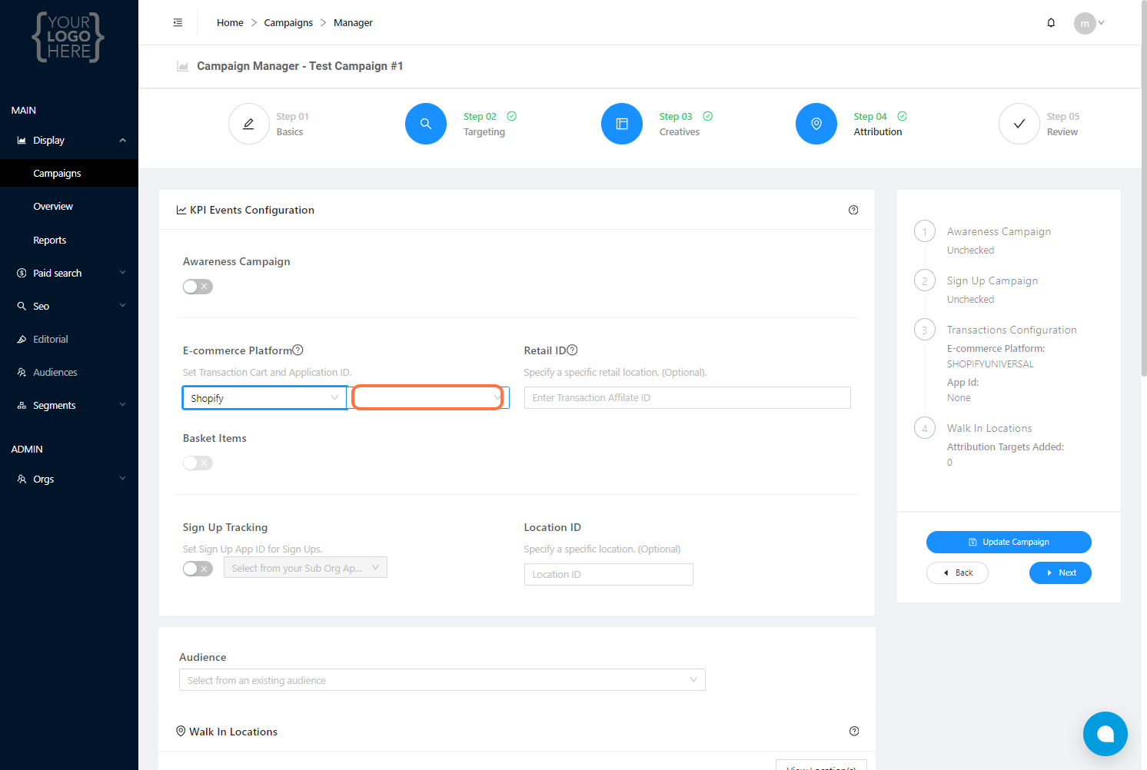Click the Step 04 Attribution location icon
This screenshot has width=1147, height=770.
coord(816,124)
